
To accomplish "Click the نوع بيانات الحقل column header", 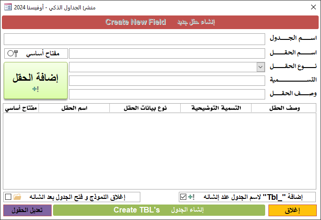I will 145,108.
